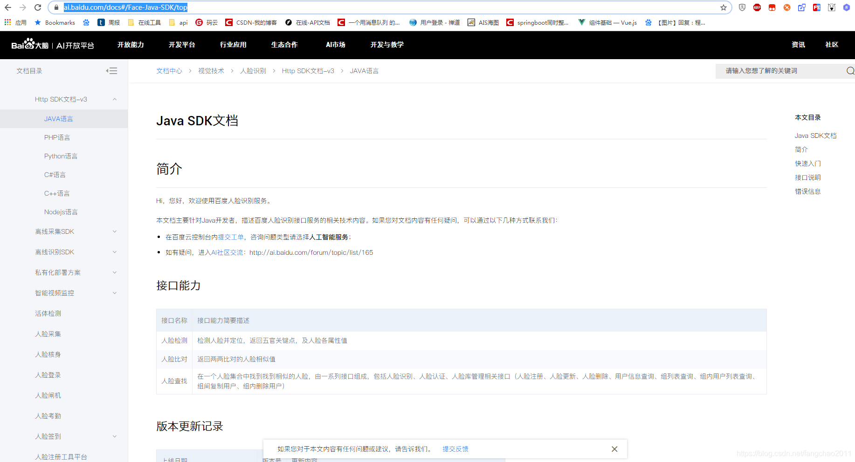Expand the 人脸签到 section
The image size is (855, 462).
tap(115, 436)
